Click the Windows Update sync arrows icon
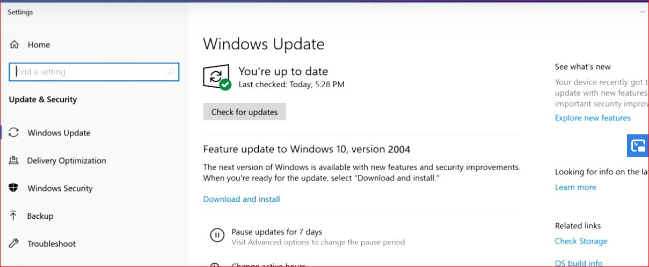649x267 pixels. [x=14, y=133]
